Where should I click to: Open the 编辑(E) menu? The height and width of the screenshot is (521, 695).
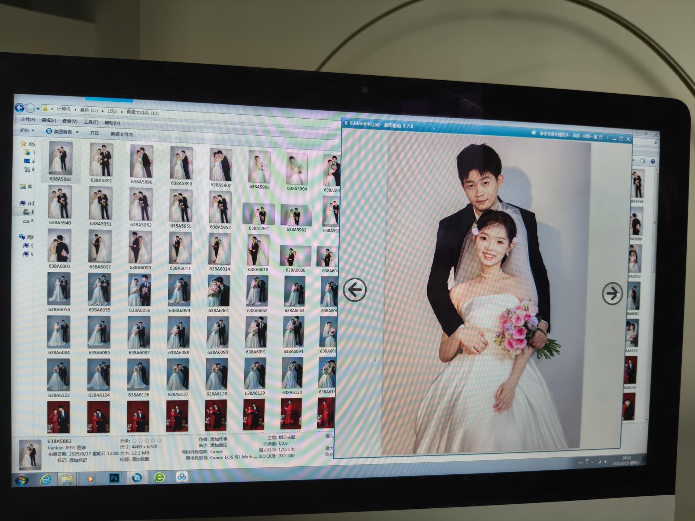coord(49,120)
